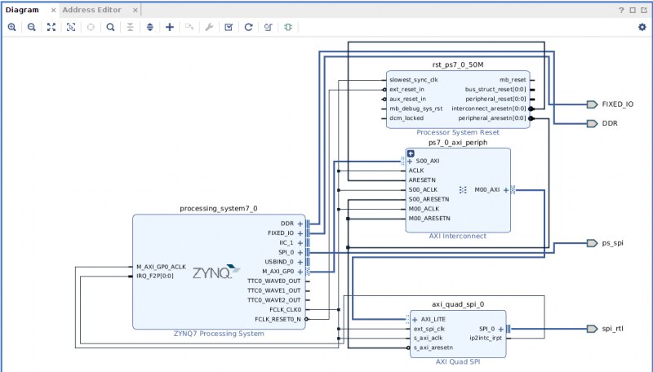The height and width of the screenshot is (372, 653).
Task: Click the wrench customize block icon
Action: [x=209, y=27]
